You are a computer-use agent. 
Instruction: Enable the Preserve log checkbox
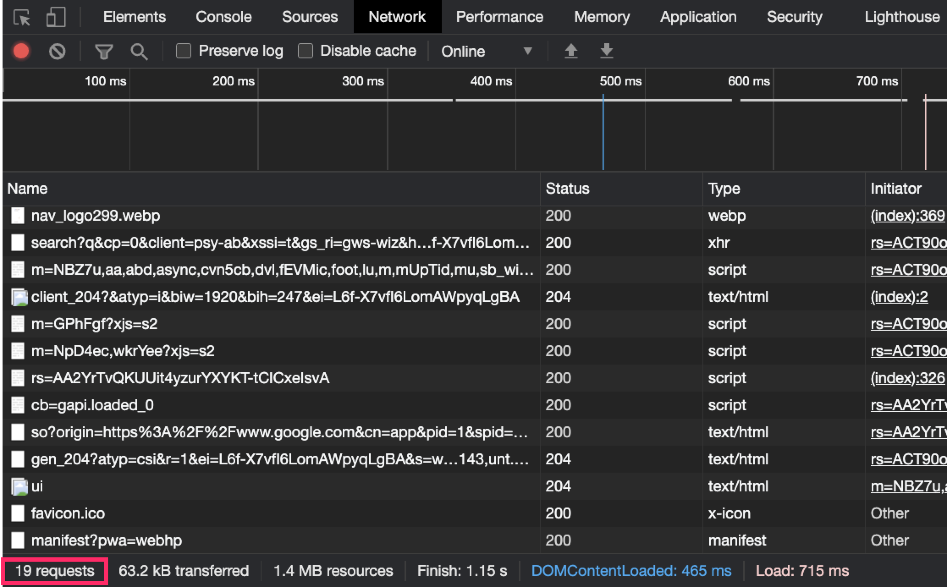[184, 51]
